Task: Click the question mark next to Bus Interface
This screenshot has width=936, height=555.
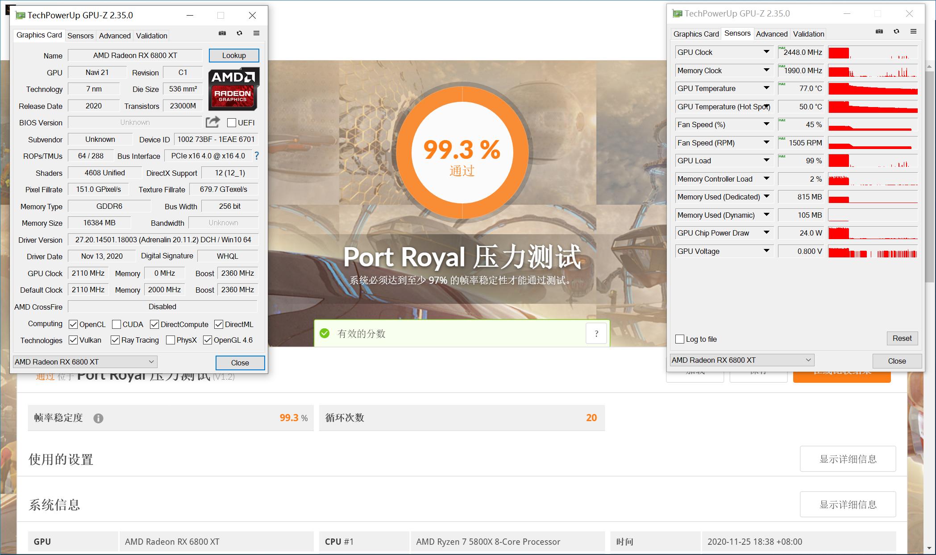Action: click(x=256, y=156)
